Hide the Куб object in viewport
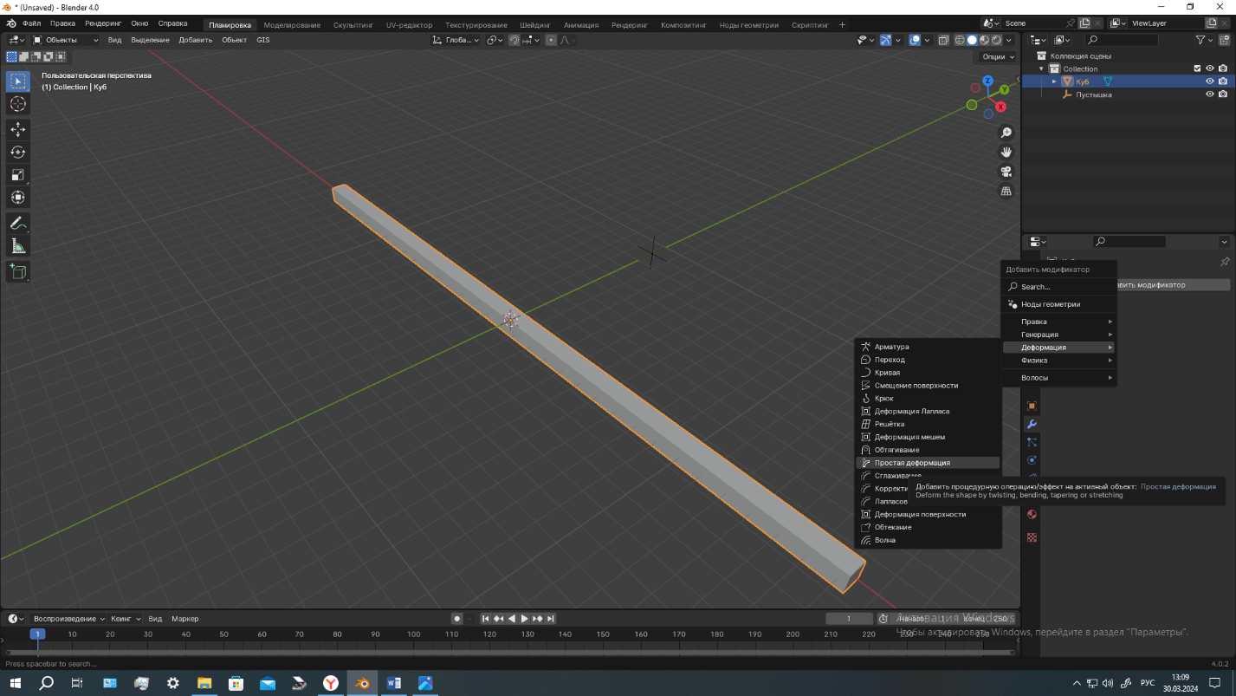 pos(1210,81)
